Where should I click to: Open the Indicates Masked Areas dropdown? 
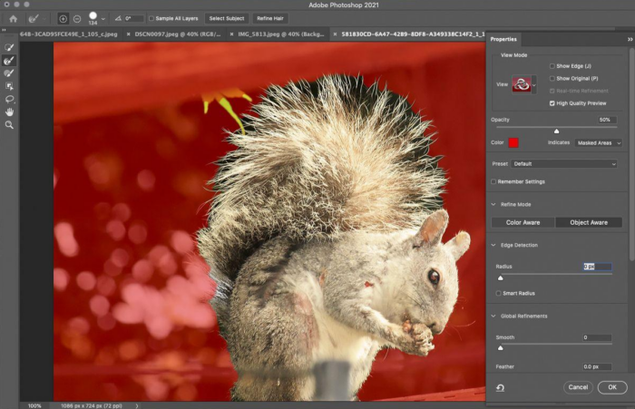coord(598,143)
